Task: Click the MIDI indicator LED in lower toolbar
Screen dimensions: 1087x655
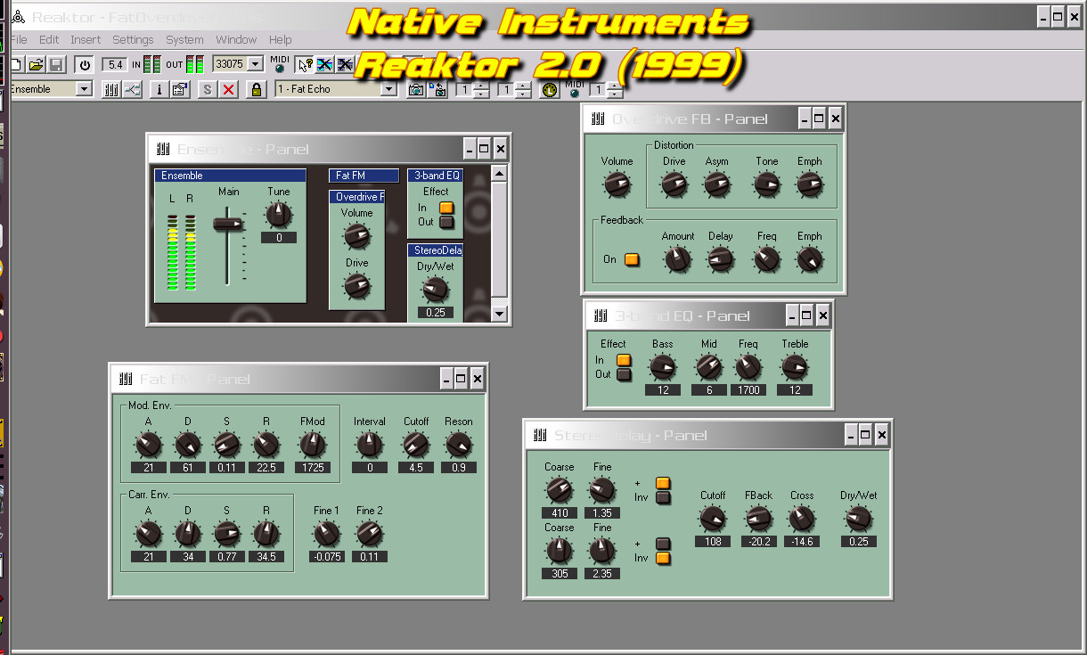Action: tap(574, 94)
